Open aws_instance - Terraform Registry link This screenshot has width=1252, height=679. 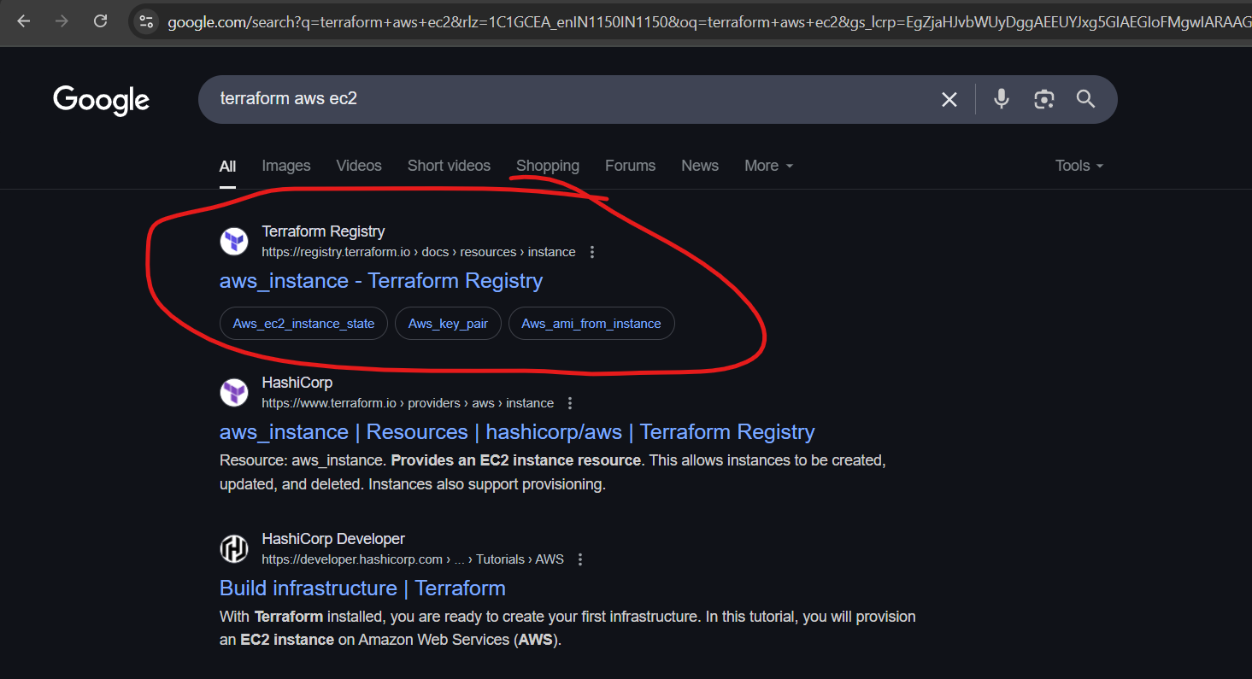[380, 281]
